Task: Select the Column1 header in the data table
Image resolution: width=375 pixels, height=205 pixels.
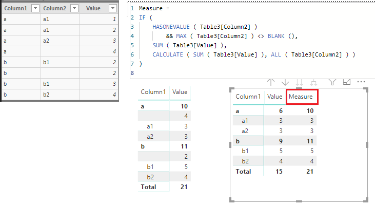Action: click(x=16, y=8)
